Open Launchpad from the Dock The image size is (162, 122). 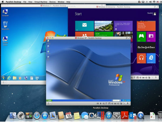pyautogui.click(x=21, y=115)
